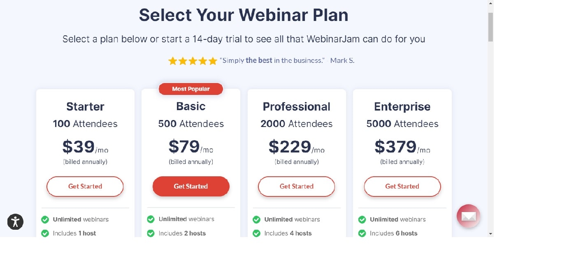Open the accessibility widget icon
The width and height of the screenshot is (562, 270).
coord(15,222)
